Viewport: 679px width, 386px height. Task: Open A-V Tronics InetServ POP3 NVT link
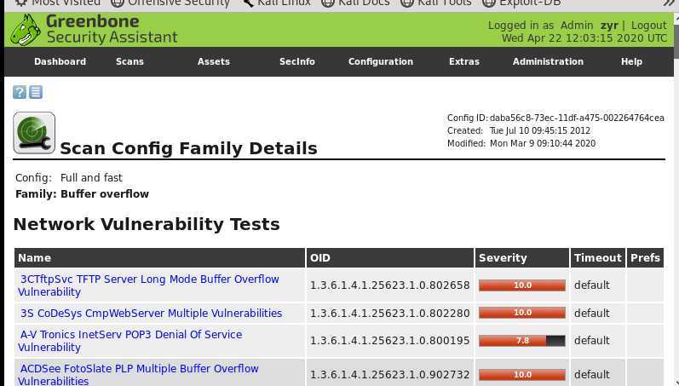point(129,341)
